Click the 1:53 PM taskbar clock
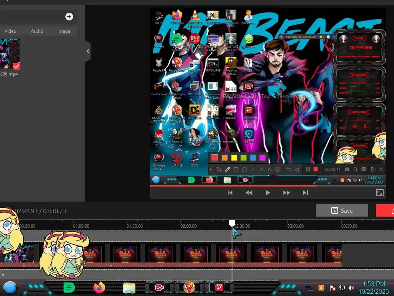The image size is (394, 296). [374, 284]
